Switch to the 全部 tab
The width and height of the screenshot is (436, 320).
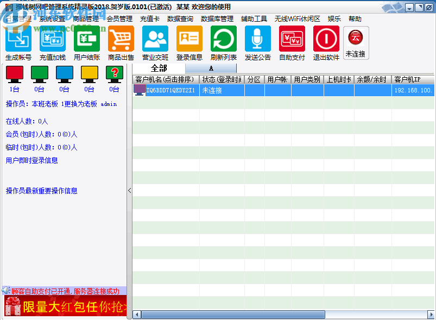[x=159, y=68]
